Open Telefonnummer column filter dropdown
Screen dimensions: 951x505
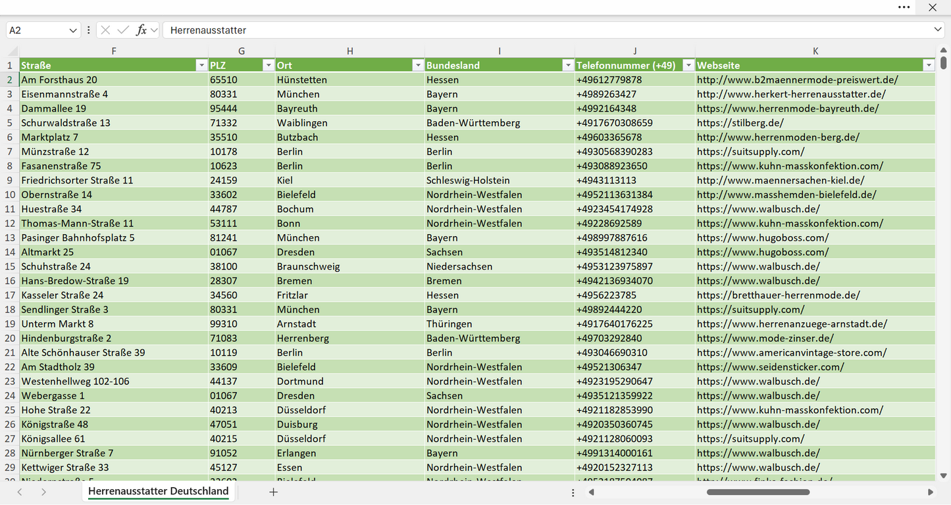688,65
